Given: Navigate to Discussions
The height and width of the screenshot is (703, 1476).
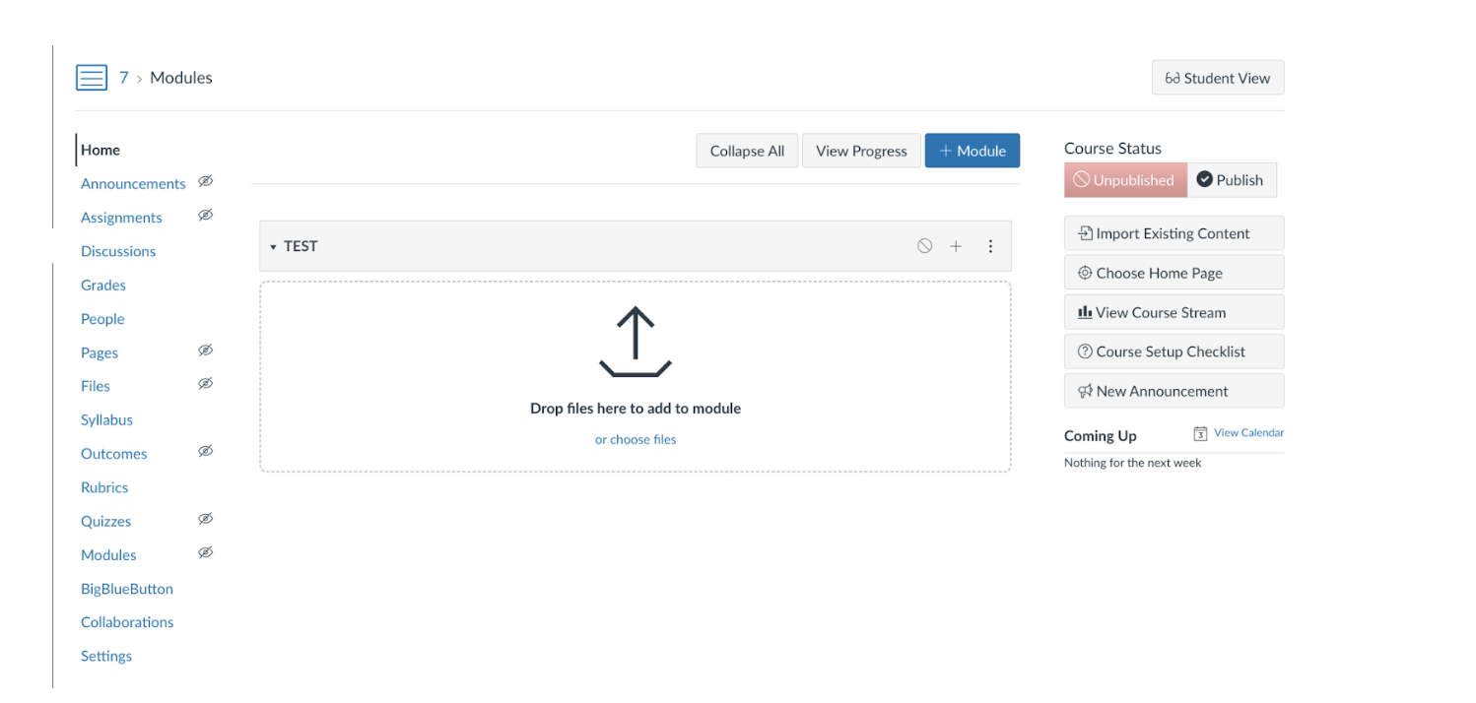Looking at the screenshot, I should pos(118,251).
